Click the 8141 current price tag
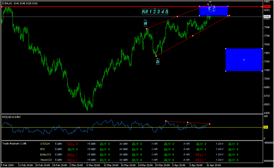Viewport: 274px width, 168px height. click(x=267, y=17)
